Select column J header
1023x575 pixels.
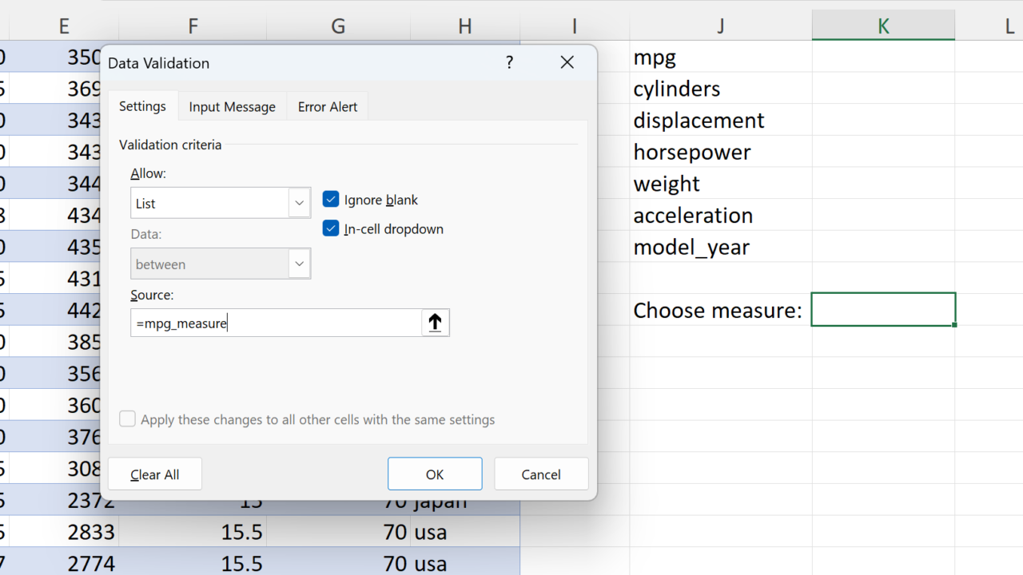coord(720,26)
